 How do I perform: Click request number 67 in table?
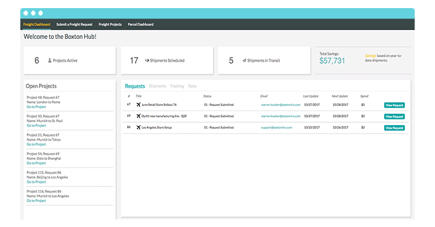click(x=129, y=104)
